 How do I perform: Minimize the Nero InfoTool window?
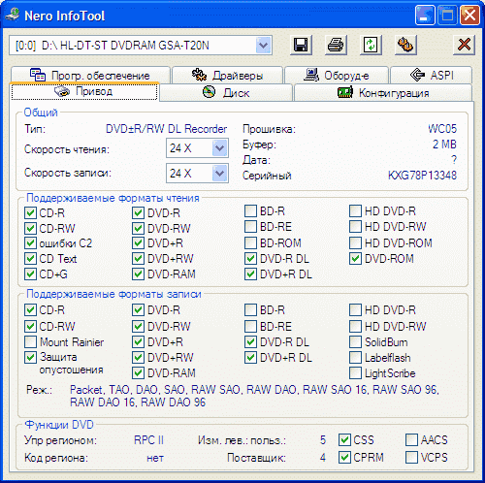tap(425, 16)
